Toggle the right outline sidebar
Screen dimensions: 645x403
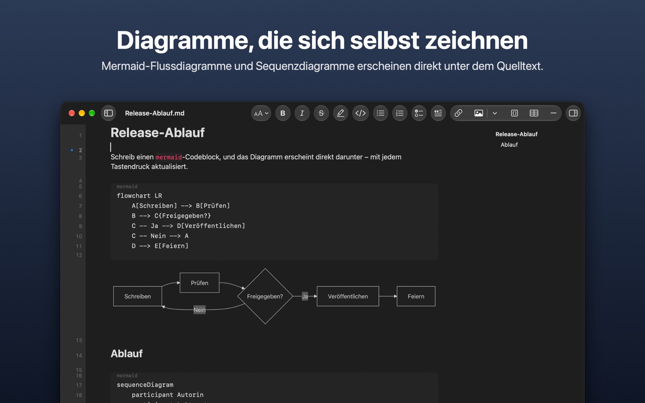[573, 113]
